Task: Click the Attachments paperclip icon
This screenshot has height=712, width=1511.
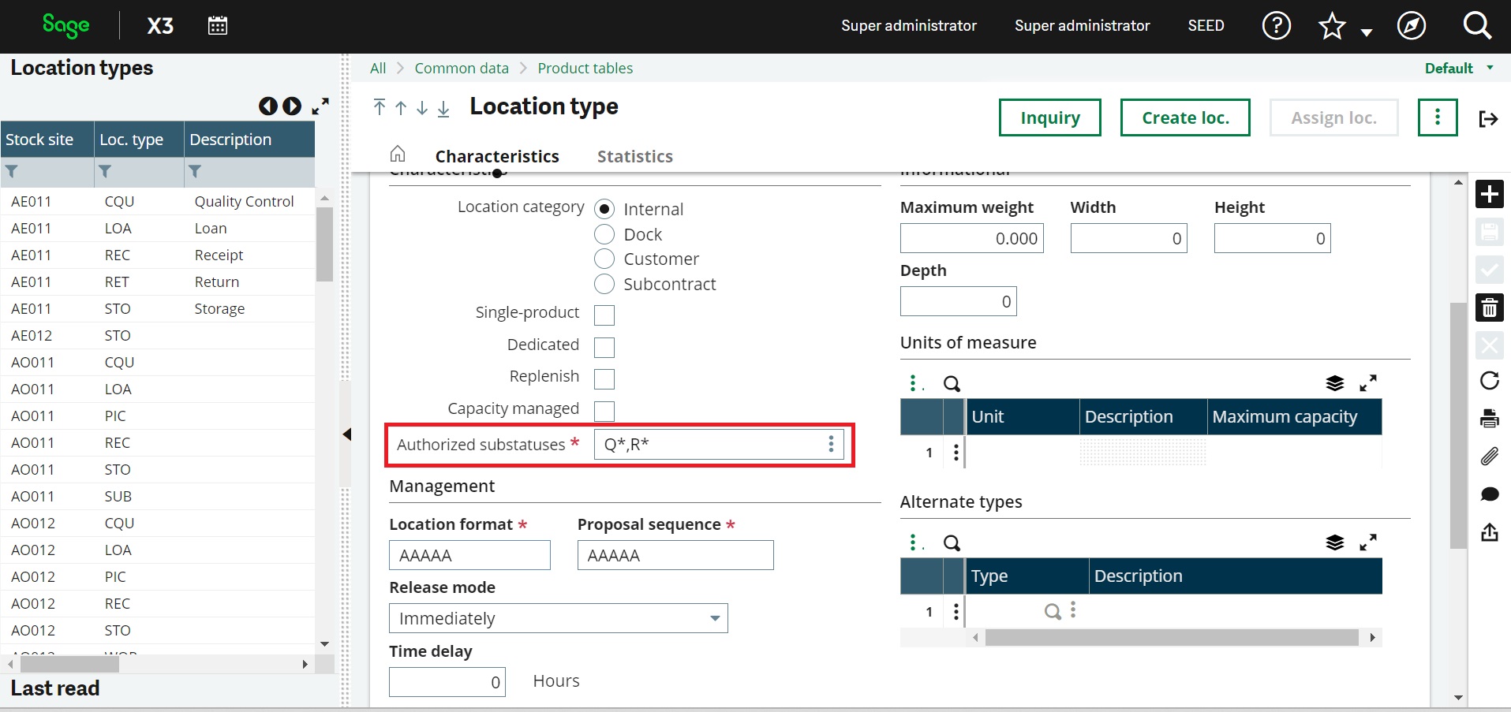Action: coord(1490,457)
